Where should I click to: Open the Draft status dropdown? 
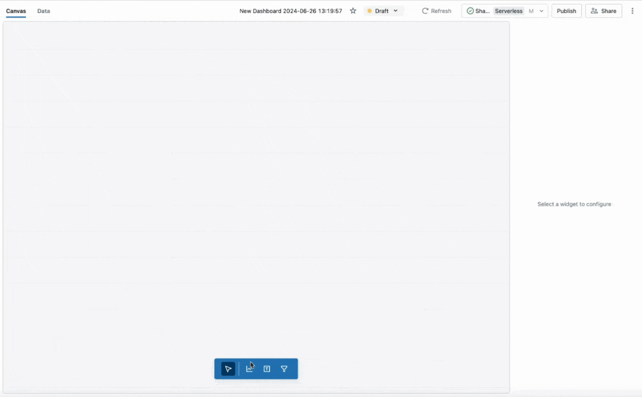click(395, 11)
